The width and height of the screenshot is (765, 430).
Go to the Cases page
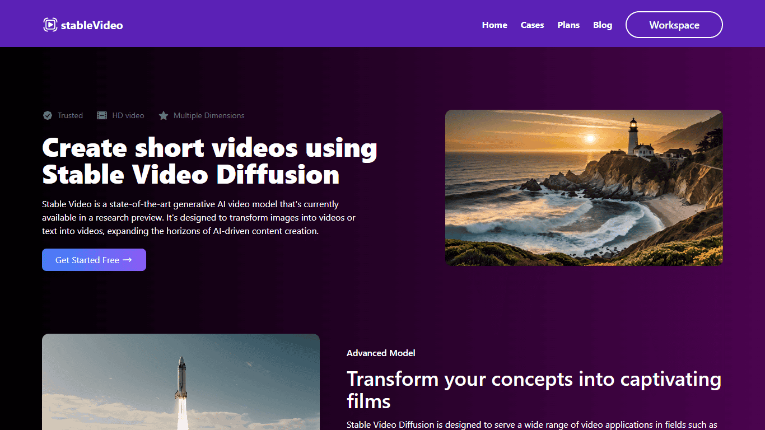pos(532,25)
